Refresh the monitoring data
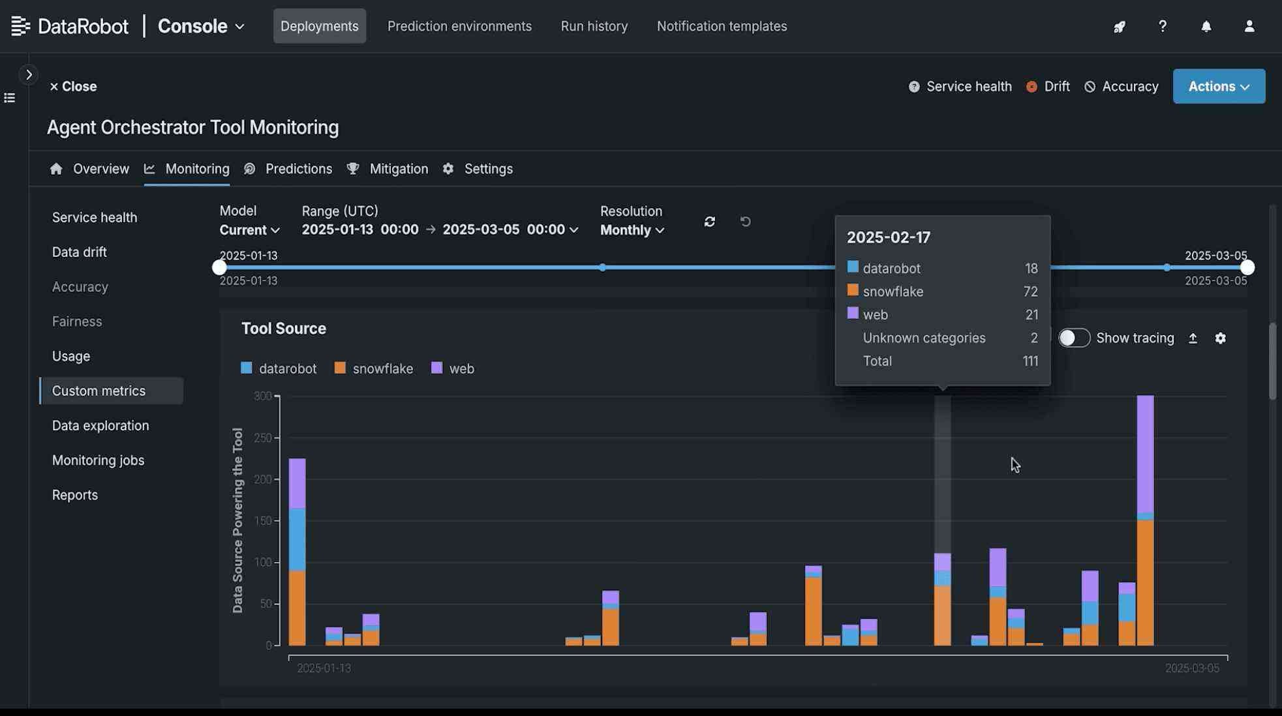 click(710, 222)
